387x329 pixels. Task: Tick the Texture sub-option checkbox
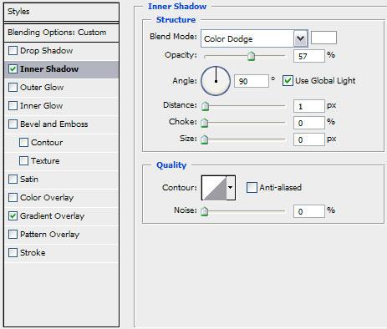point(23,161)
